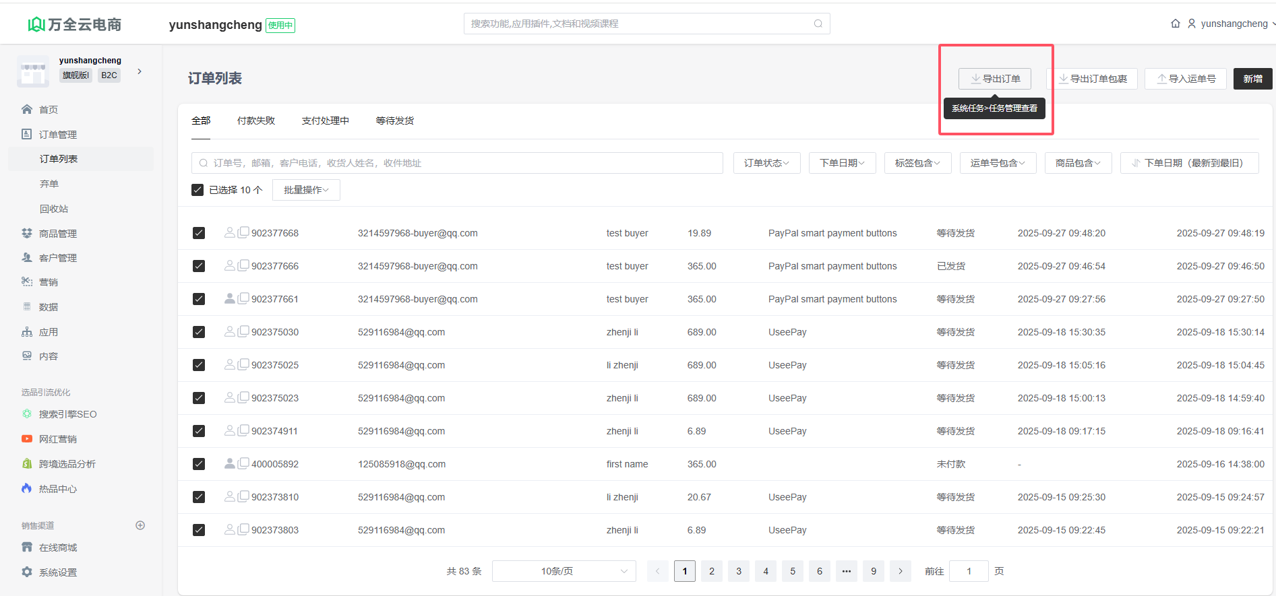Open the 10条/页 page size selector

[564, 571]
